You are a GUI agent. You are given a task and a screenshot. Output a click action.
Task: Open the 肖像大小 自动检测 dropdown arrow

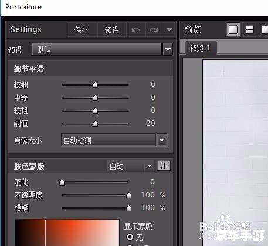click(162, 140)
